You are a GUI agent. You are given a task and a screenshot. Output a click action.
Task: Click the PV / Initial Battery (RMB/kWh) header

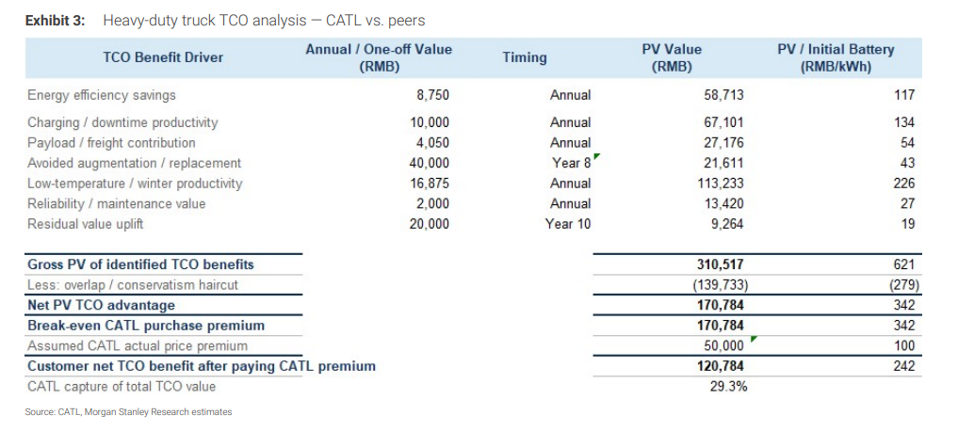[836, 58]
